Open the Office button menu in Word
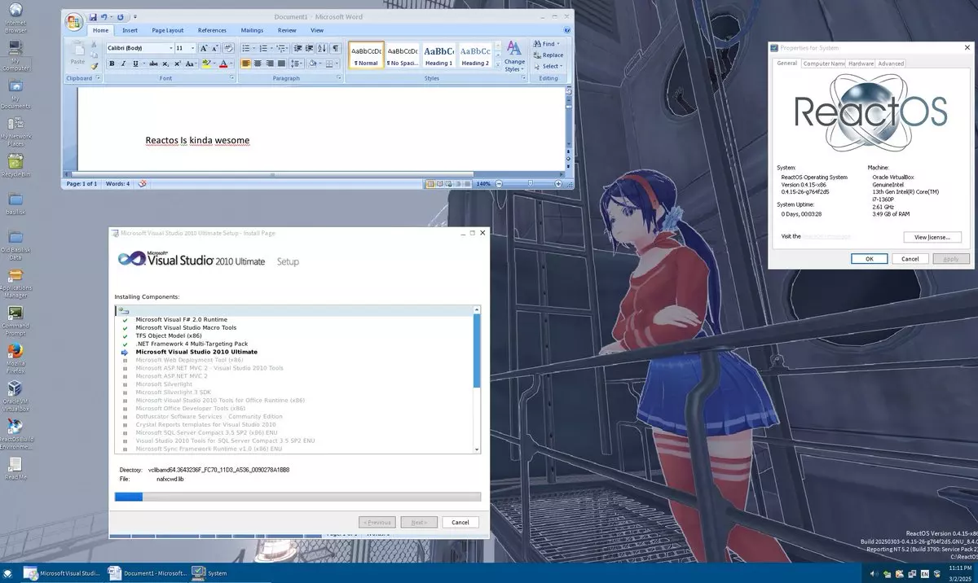The height and width of the screenshot is (583, 978). tap(73, 22)
